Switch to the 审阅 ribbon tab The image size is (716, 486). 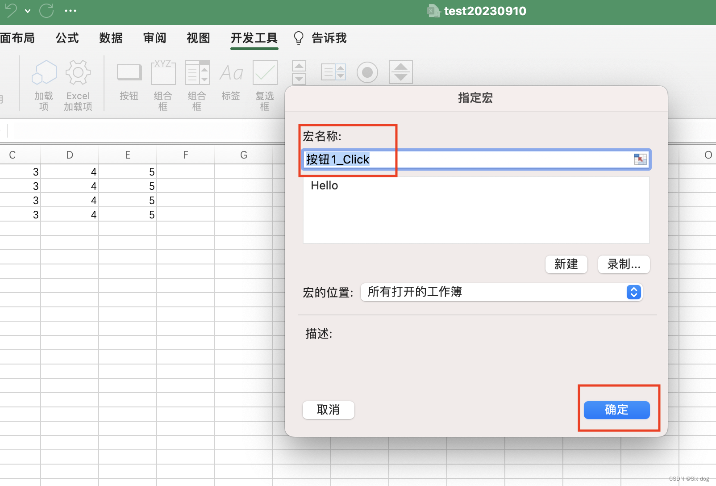pyautogui.click(x=155, y=38)
